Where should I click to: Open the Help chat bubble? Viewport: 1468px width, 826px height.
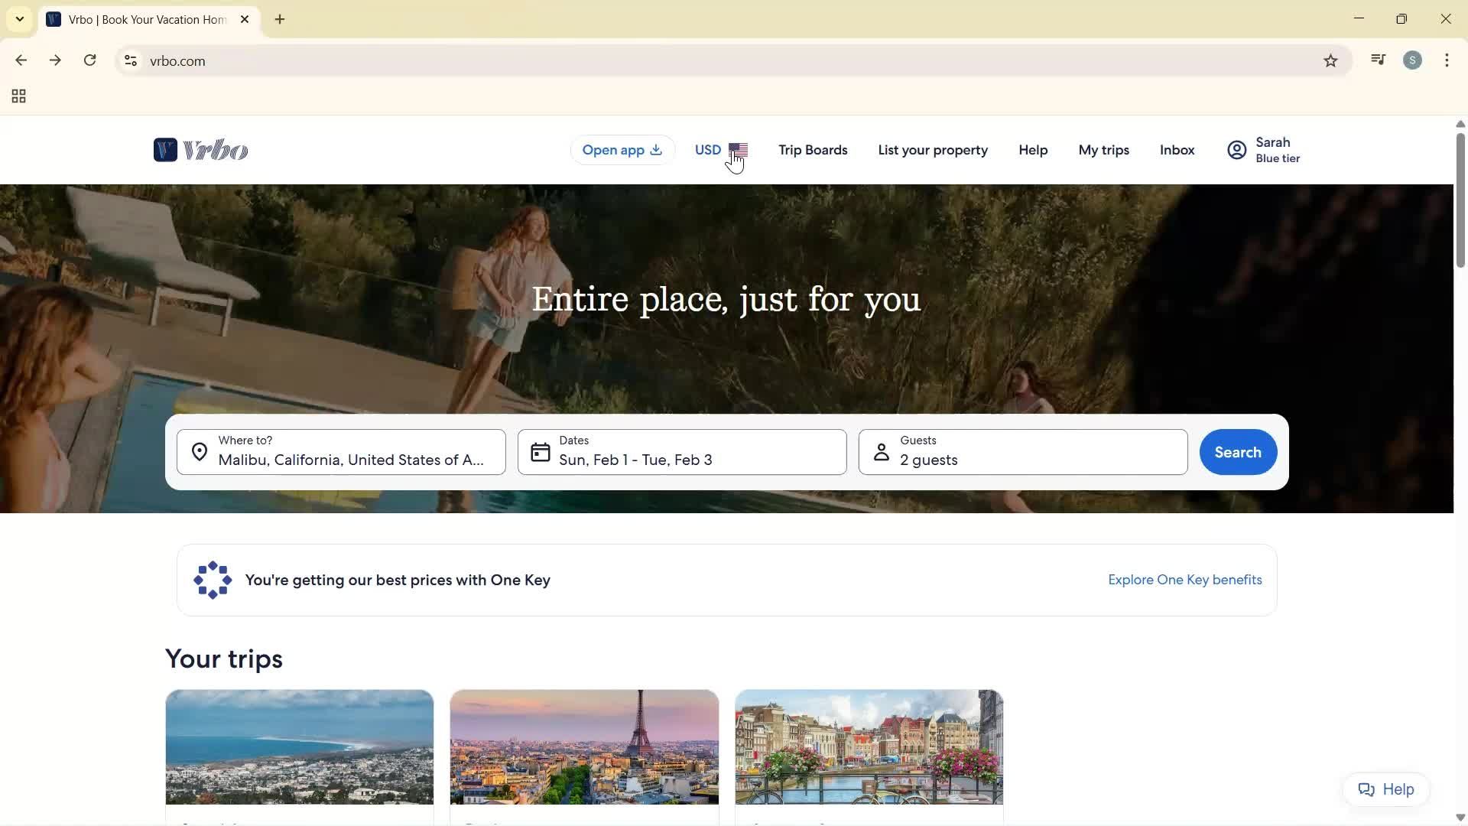pyautogui.click(x=1385, y=789)
